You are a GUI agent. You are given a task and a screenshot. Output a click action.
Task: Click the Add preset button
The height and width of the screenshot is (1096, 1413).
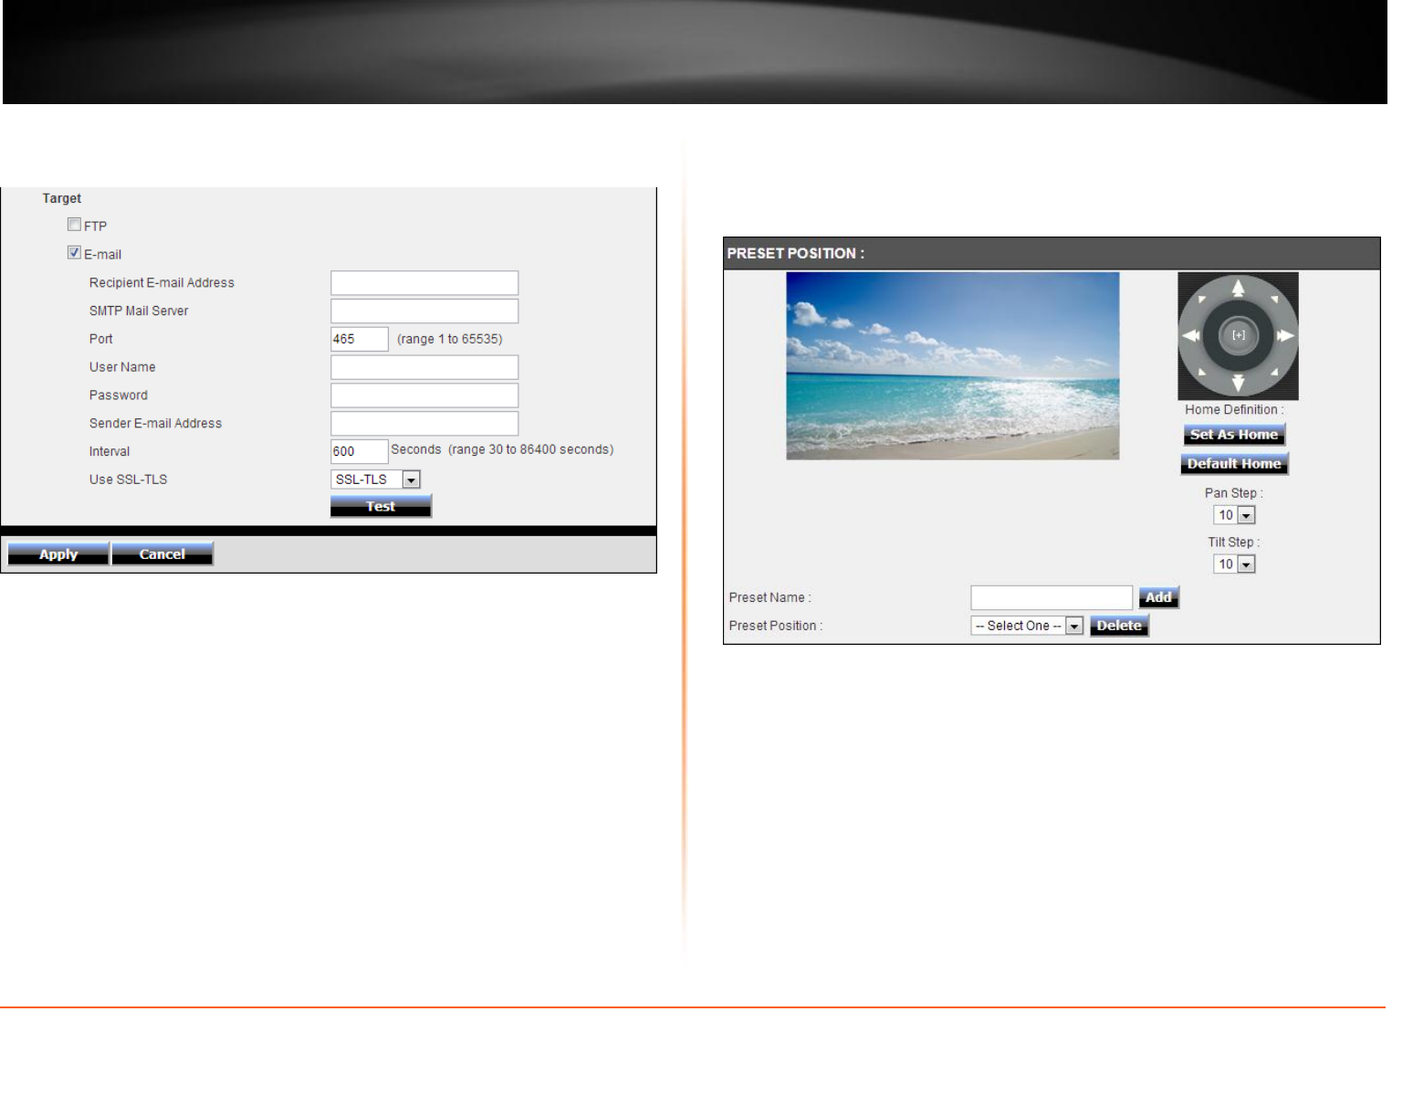[1159, 597]
